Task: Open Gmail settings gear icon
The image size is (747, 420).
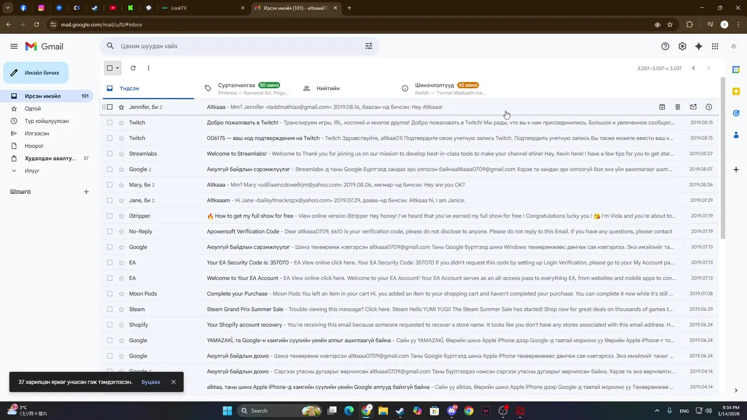Action: coord(682,46)
